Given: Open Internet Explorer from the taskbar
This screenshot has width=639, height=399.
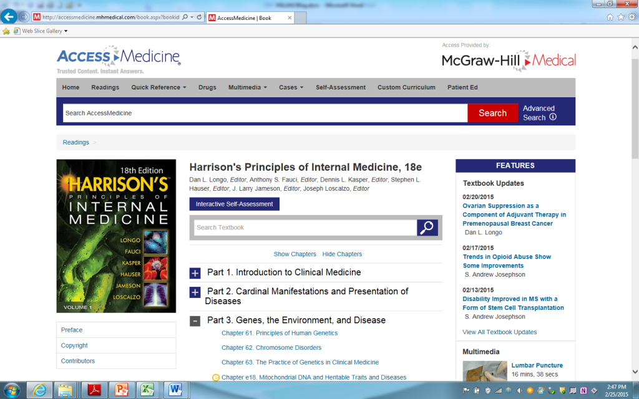Looking at the screenshot, I should (x=39, y=390).
